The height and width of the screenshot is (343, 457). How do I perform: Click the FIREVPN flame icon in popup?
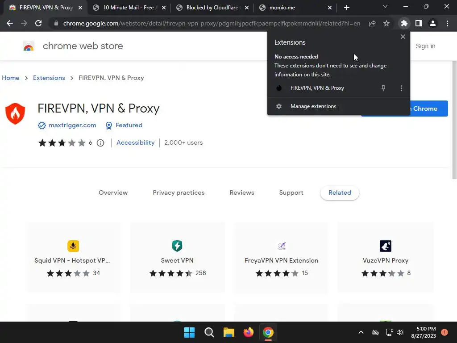(279, 88)
